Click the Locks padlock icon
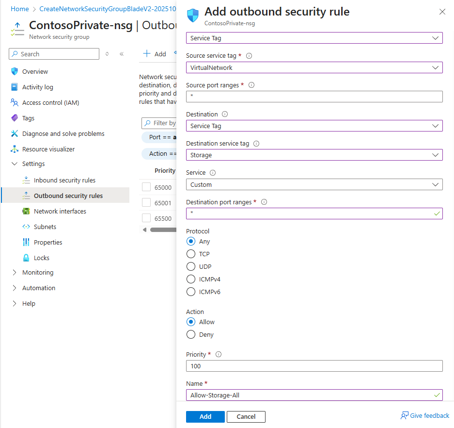Image resolution: width=454 pixels, height=428 pixels. click(26, 258)
